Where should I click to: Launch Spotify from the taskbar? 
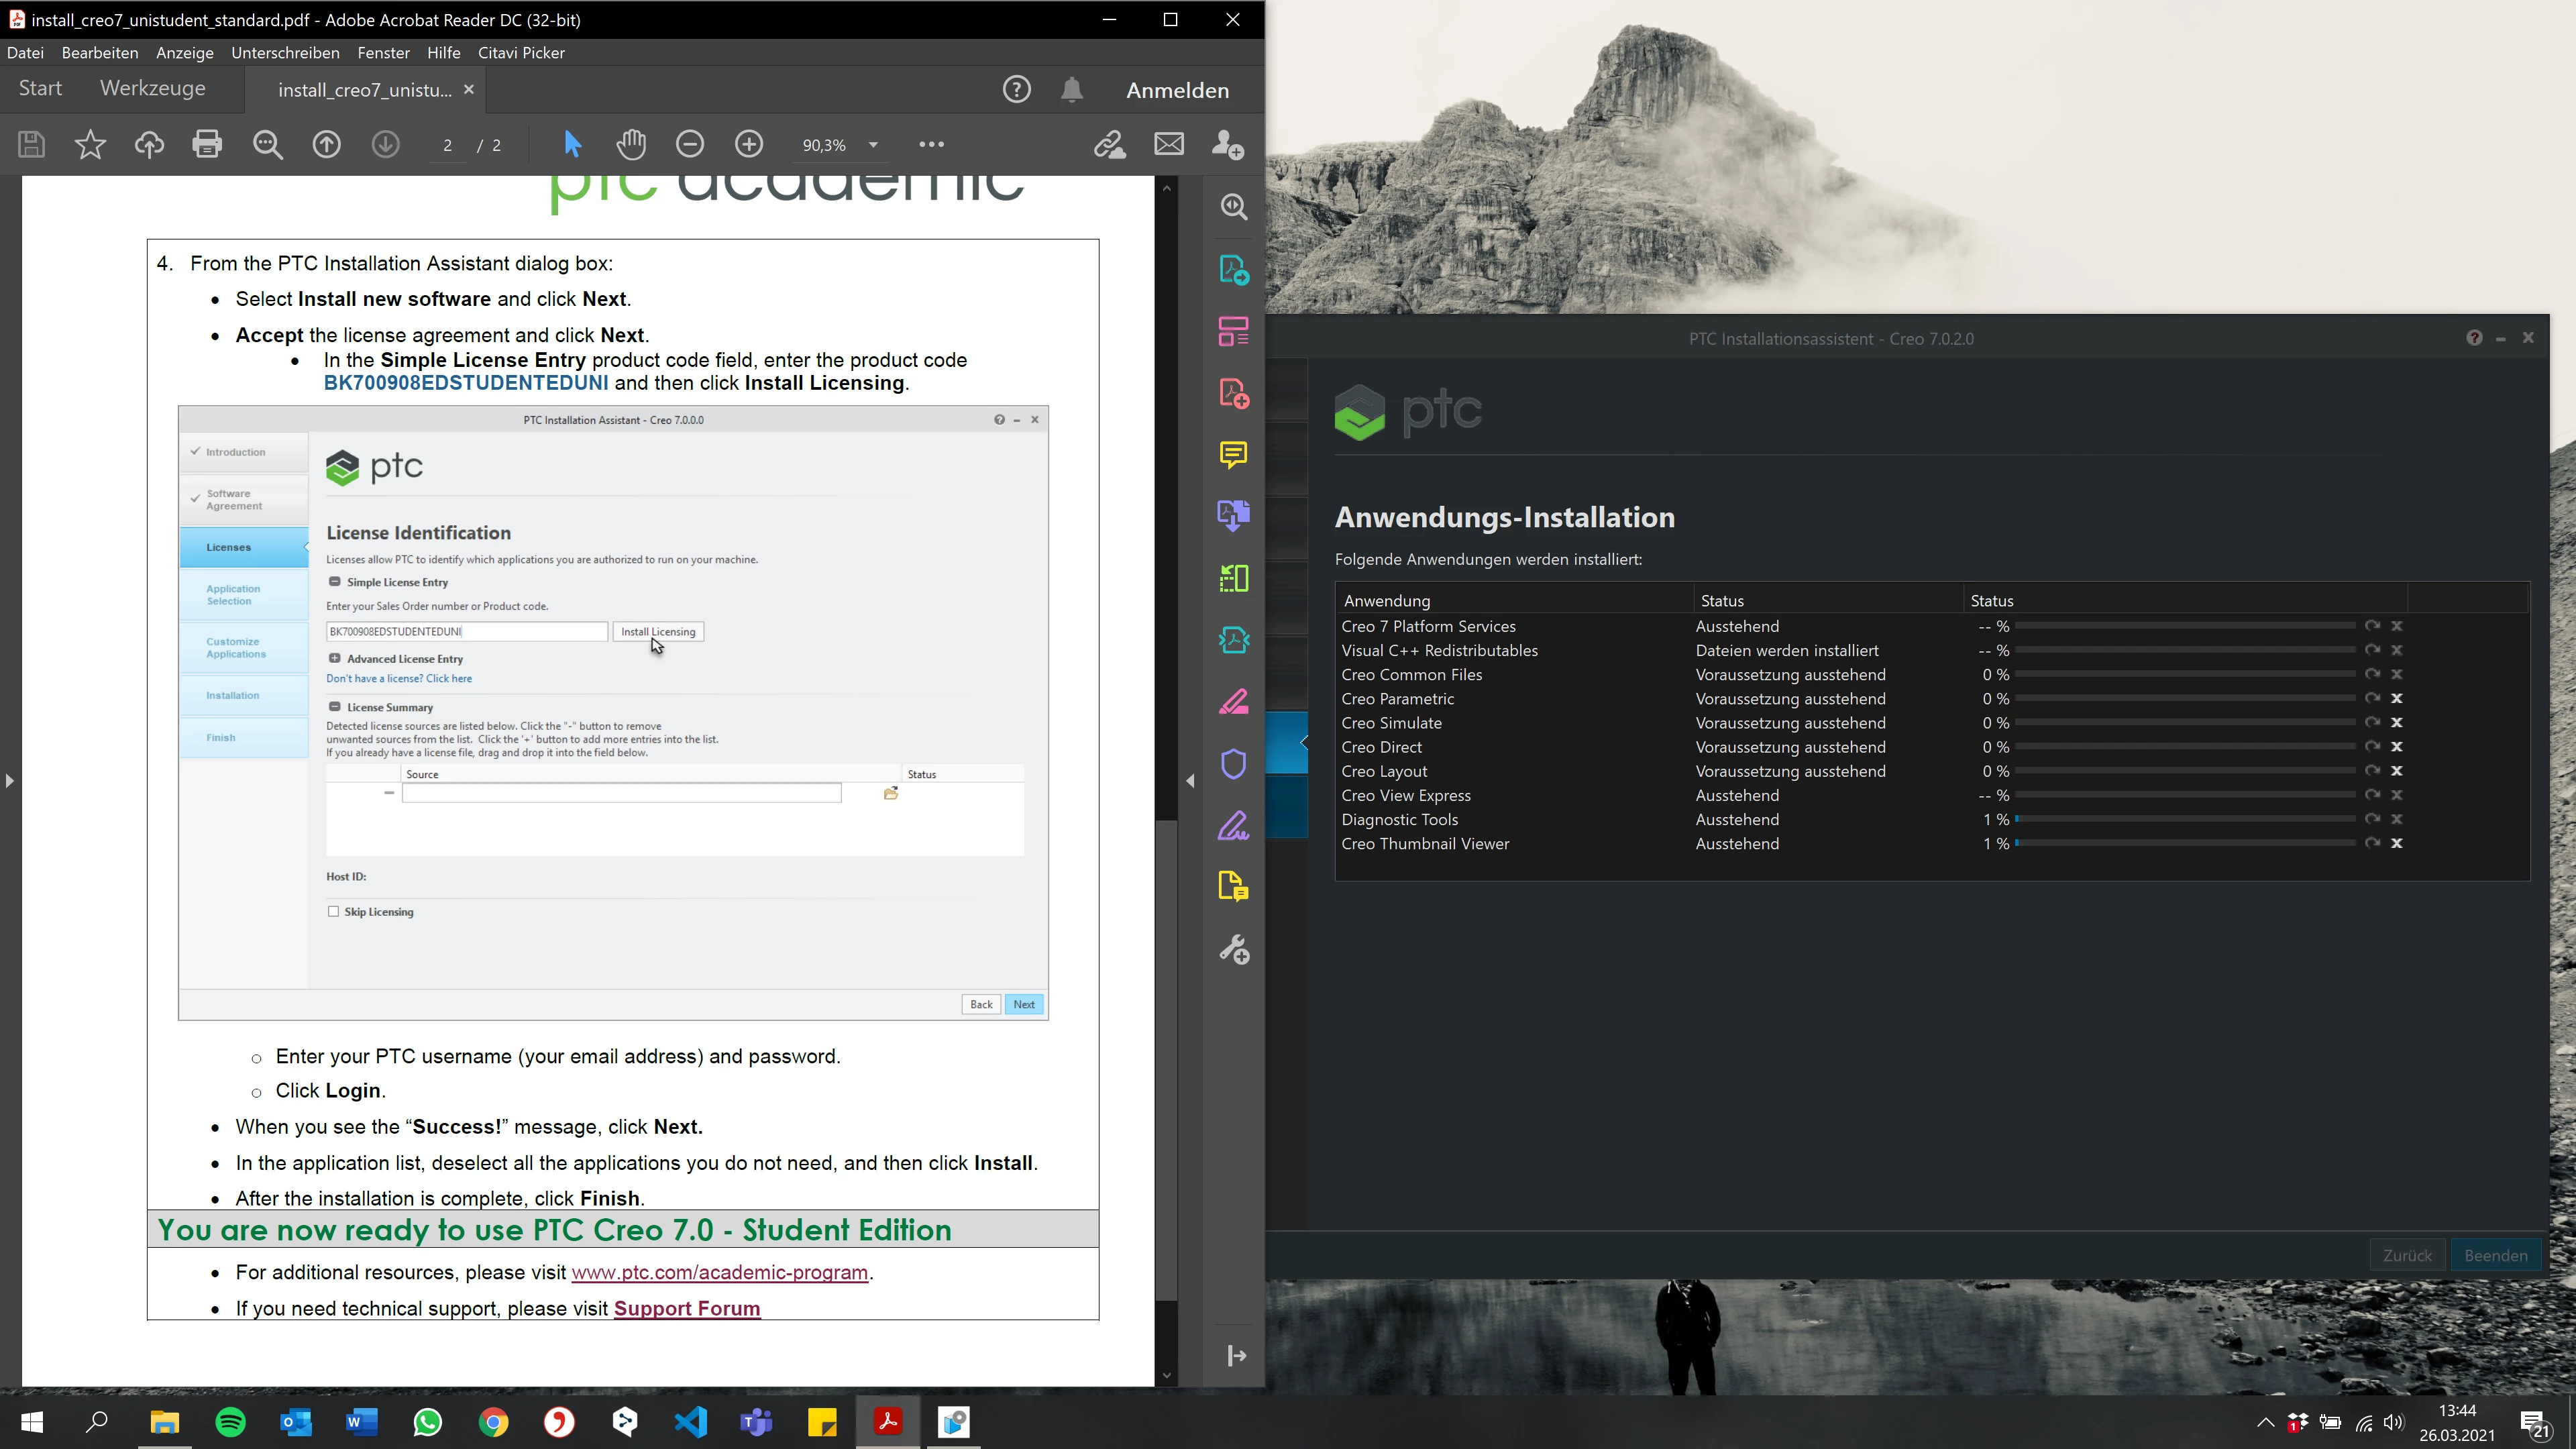tap(230, 1421)
